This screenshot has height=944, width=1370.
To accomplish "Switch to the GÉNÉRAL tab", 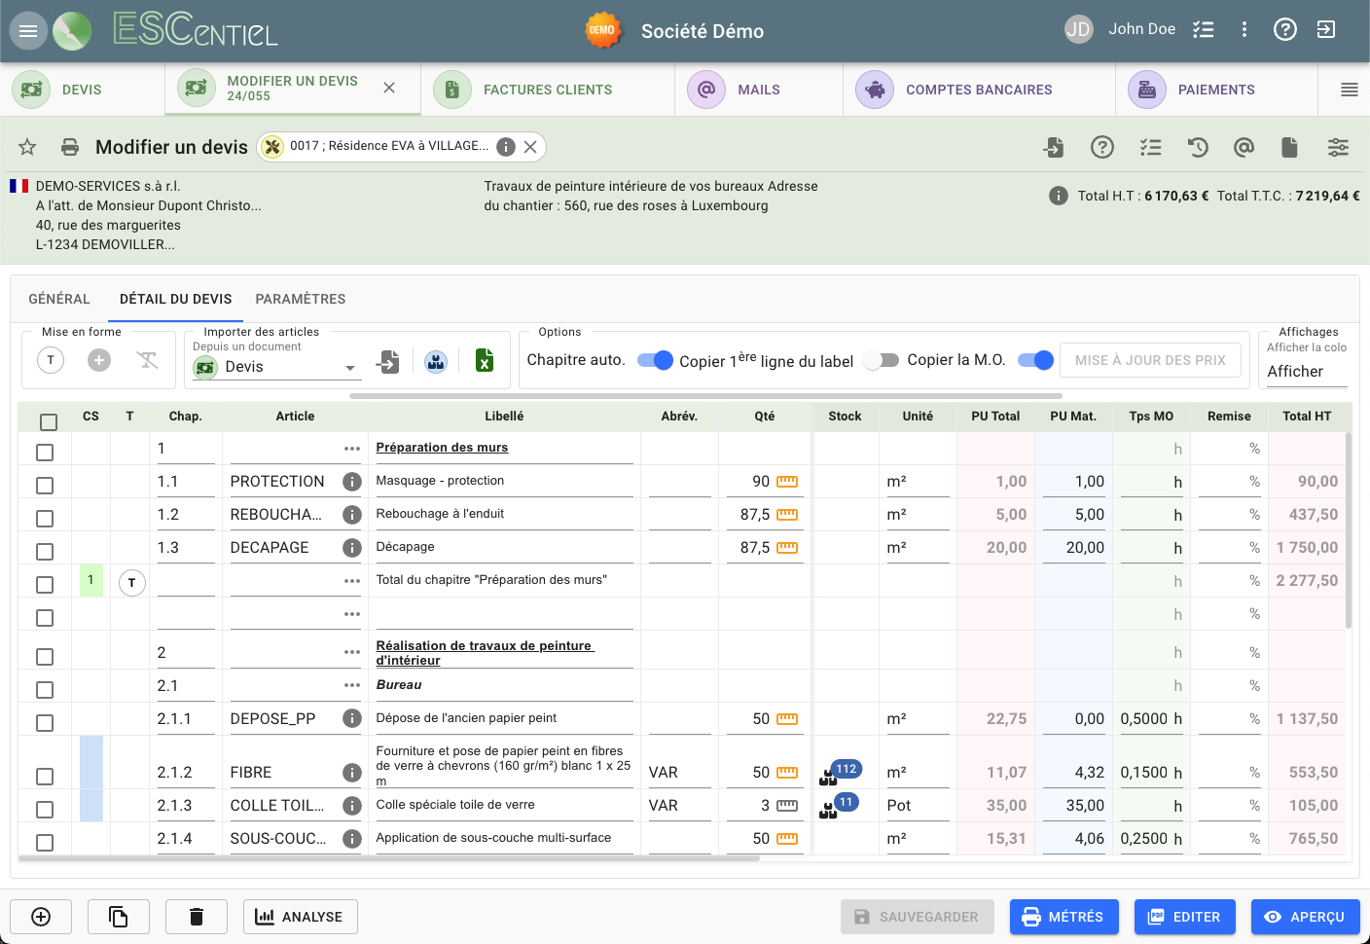I will click(59, 299).
